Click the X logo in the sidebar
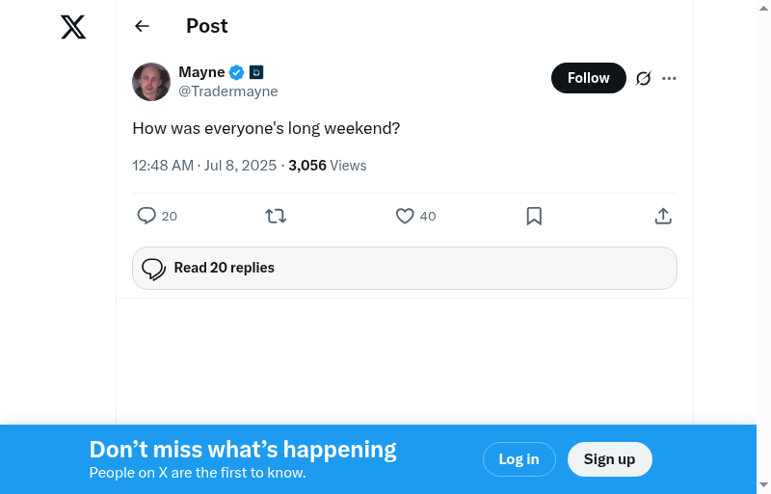 73,27
